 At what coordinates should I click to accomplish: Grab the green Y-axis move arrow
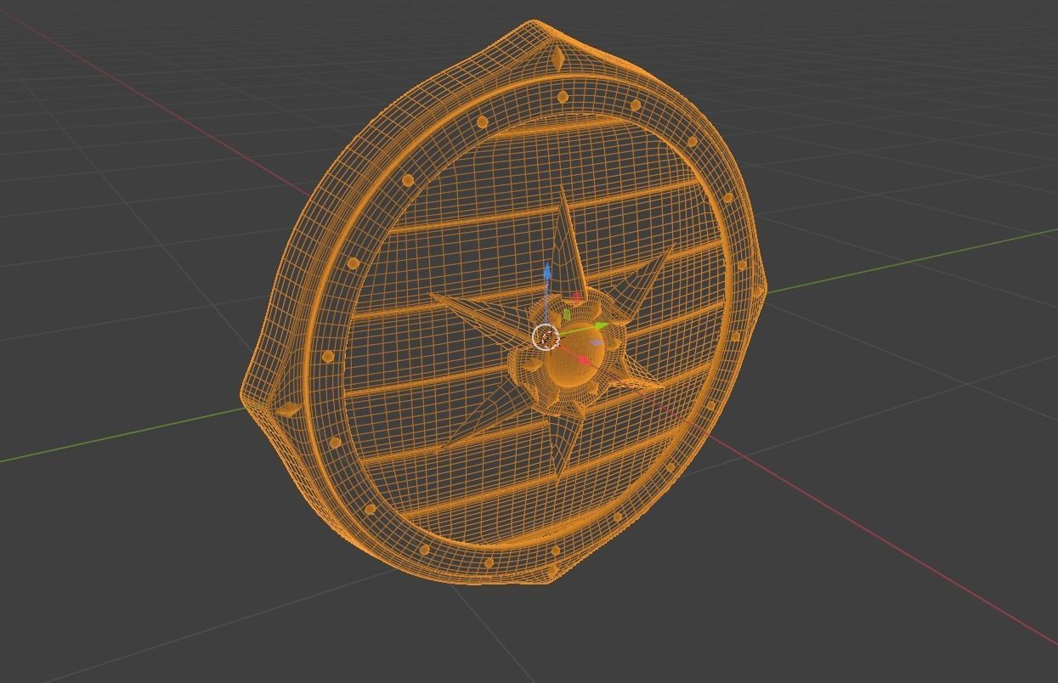tap(601, 325)
